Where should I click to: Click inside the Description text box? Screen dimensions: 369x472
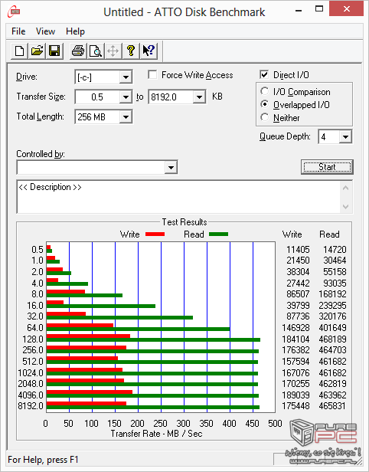pyautogui.click(x=178, y=197)
